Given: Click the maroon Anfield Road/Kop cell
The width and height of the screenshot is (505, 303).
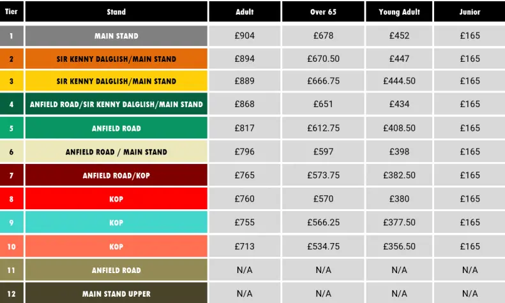Looking at the screenshot, I should pos(116,175).
